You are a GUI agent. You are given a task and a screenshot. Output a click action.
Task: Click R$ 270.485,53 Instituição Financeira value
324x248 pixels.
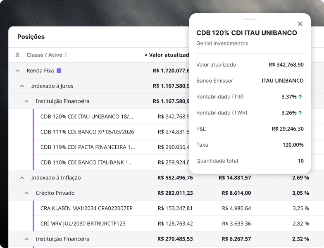[x=175, y=239]
